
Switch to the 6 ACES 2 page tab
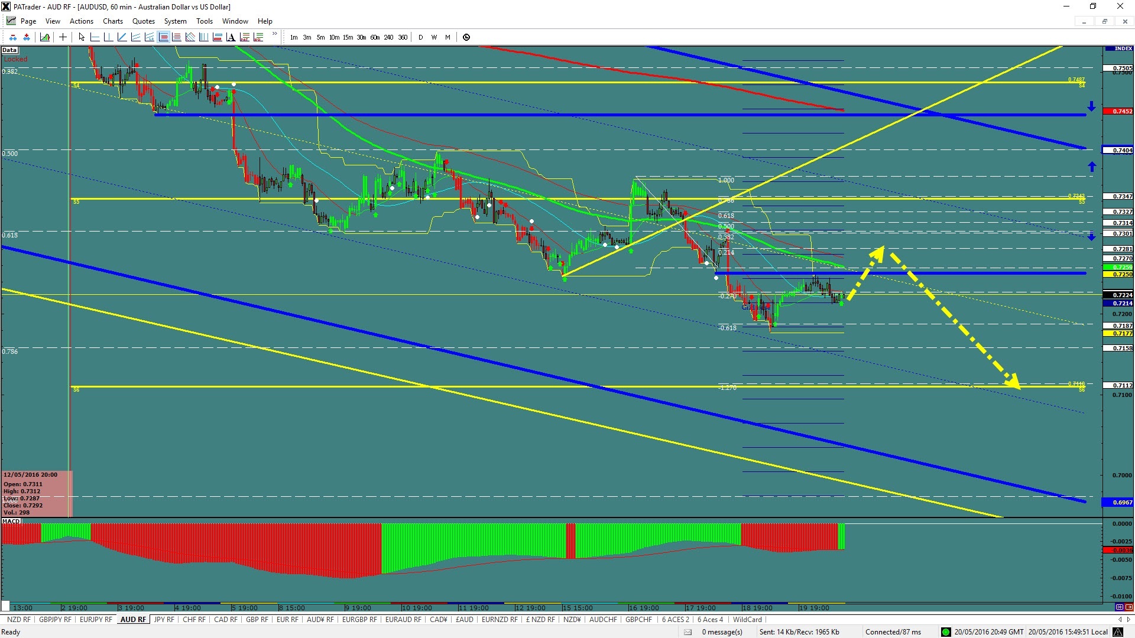(676, 620)
